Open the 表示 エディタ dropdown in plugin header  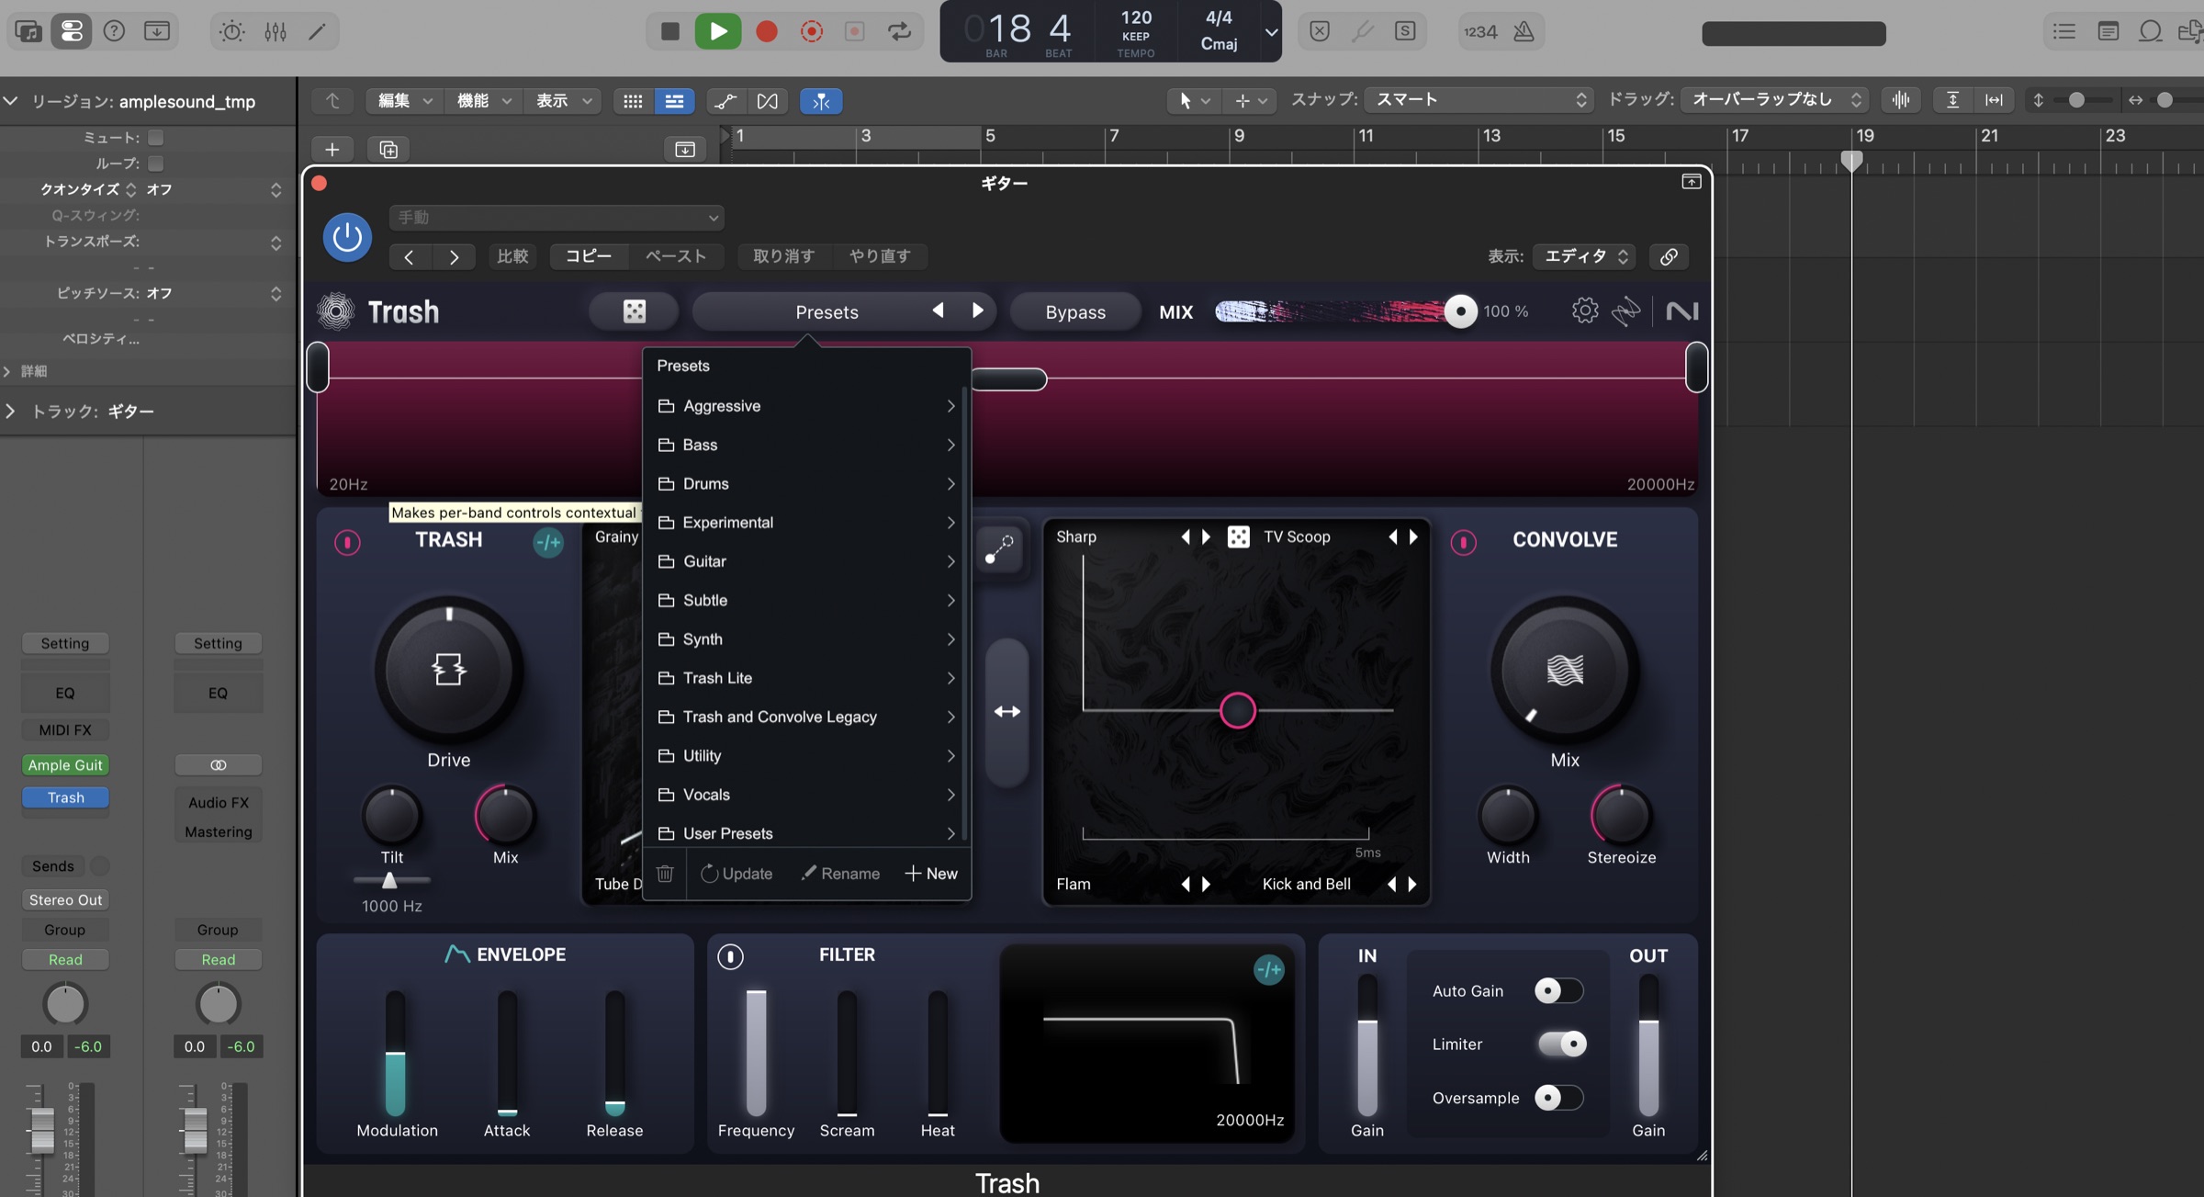pos(1585,256)
